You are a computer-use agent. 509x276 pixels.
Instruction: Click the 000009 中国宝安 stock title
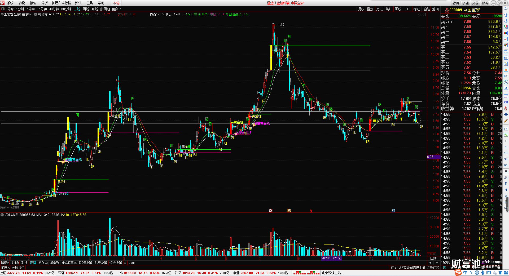[x=464, y=10]
